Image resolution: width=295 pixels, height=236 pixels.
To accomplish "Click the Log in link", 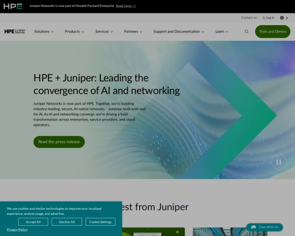I will (x=268, y=18).
